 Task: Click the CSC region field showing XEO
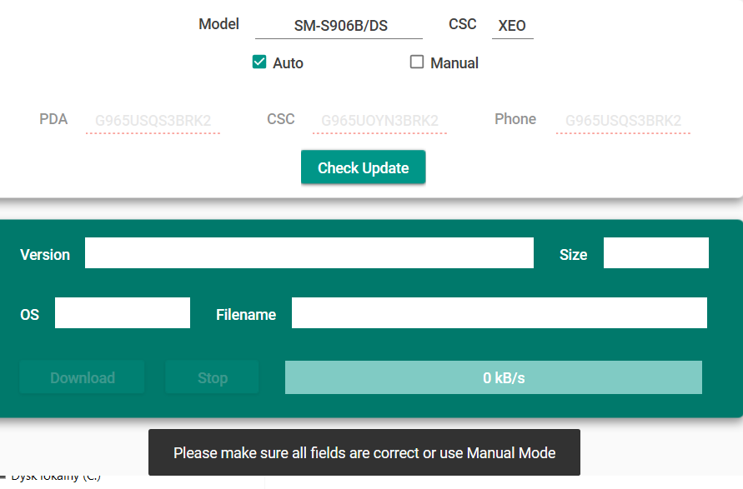(512, 26)
